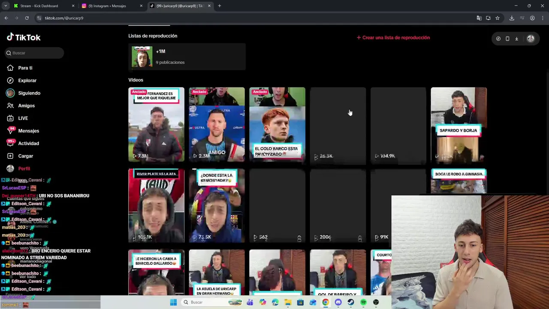549x309 pixels.
Task: Switch to Instagram Mensajes tab
Action: click(112, 6)
